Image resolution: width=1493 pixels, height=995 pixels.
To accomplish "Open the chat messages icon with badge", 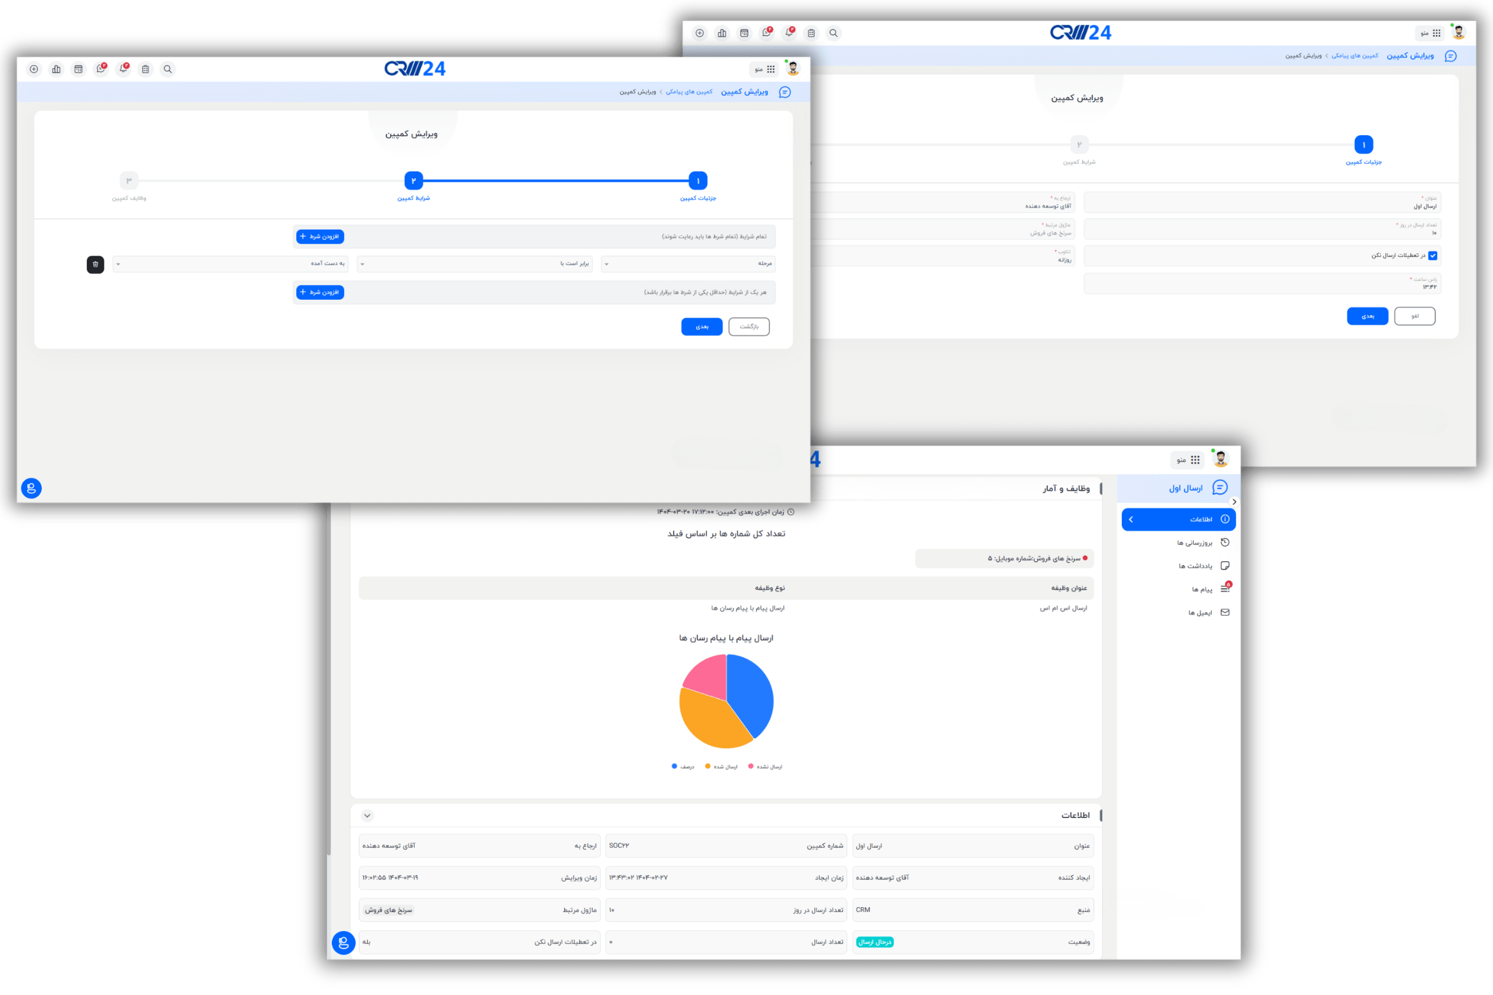I will [101, 69].
